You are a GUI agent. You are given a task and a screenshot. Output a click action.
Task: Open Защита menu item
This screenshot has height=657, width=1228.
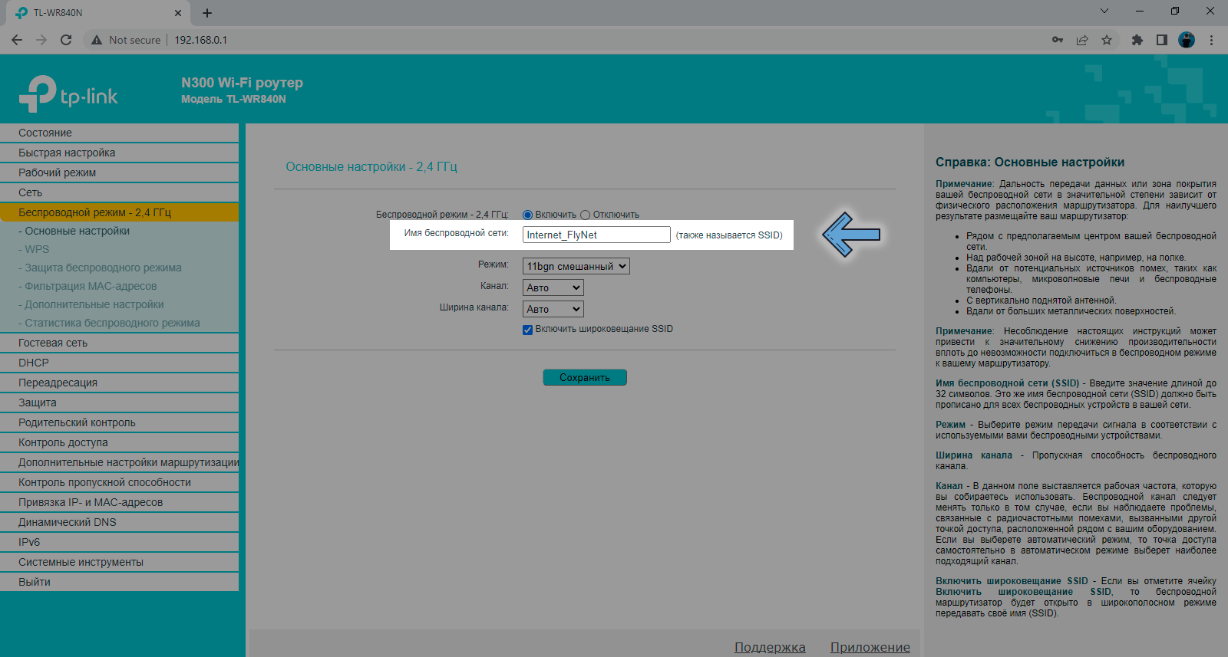pyautogui.click(x=119, y=402)
